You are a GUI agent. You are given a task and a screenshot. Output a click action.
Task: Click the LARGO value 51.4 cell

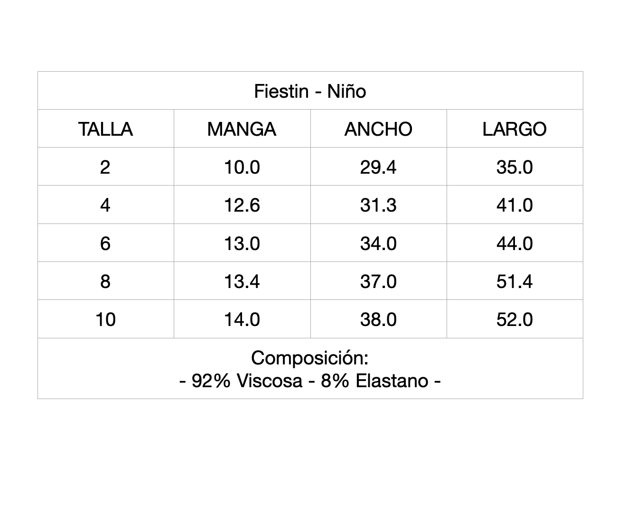pyautogui.click(x=514, y=281)
